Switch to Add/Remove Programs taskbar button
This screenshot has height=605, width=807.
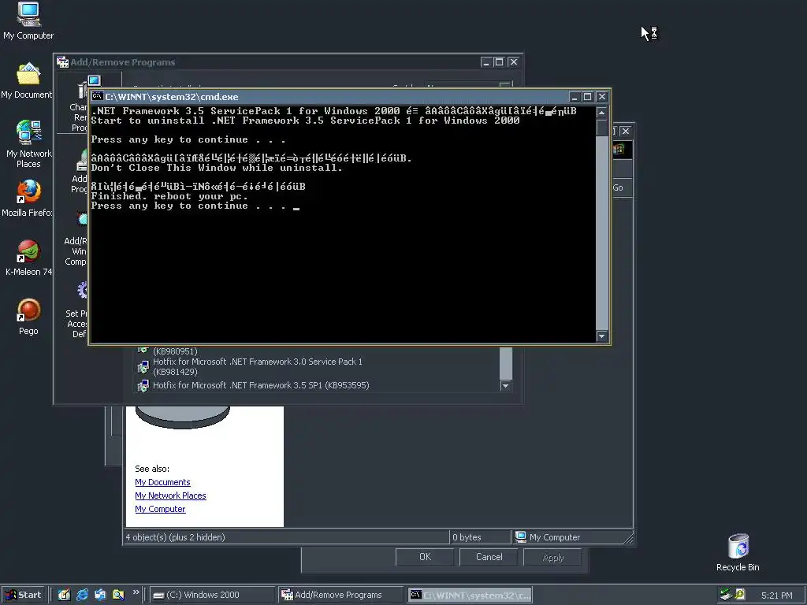(x=340, y=595)
